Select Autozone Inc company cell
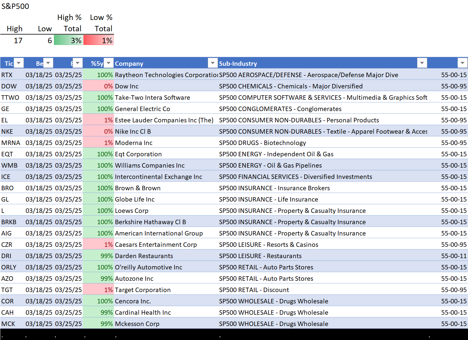468x340 pixels. click(166, 278)
